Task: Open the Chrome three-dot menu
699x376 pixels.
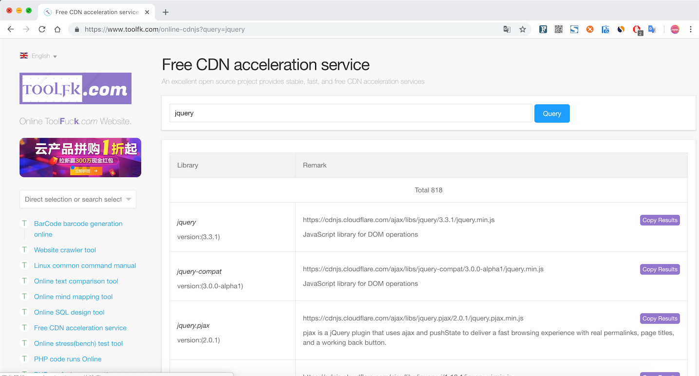Action: pos(691,29)
